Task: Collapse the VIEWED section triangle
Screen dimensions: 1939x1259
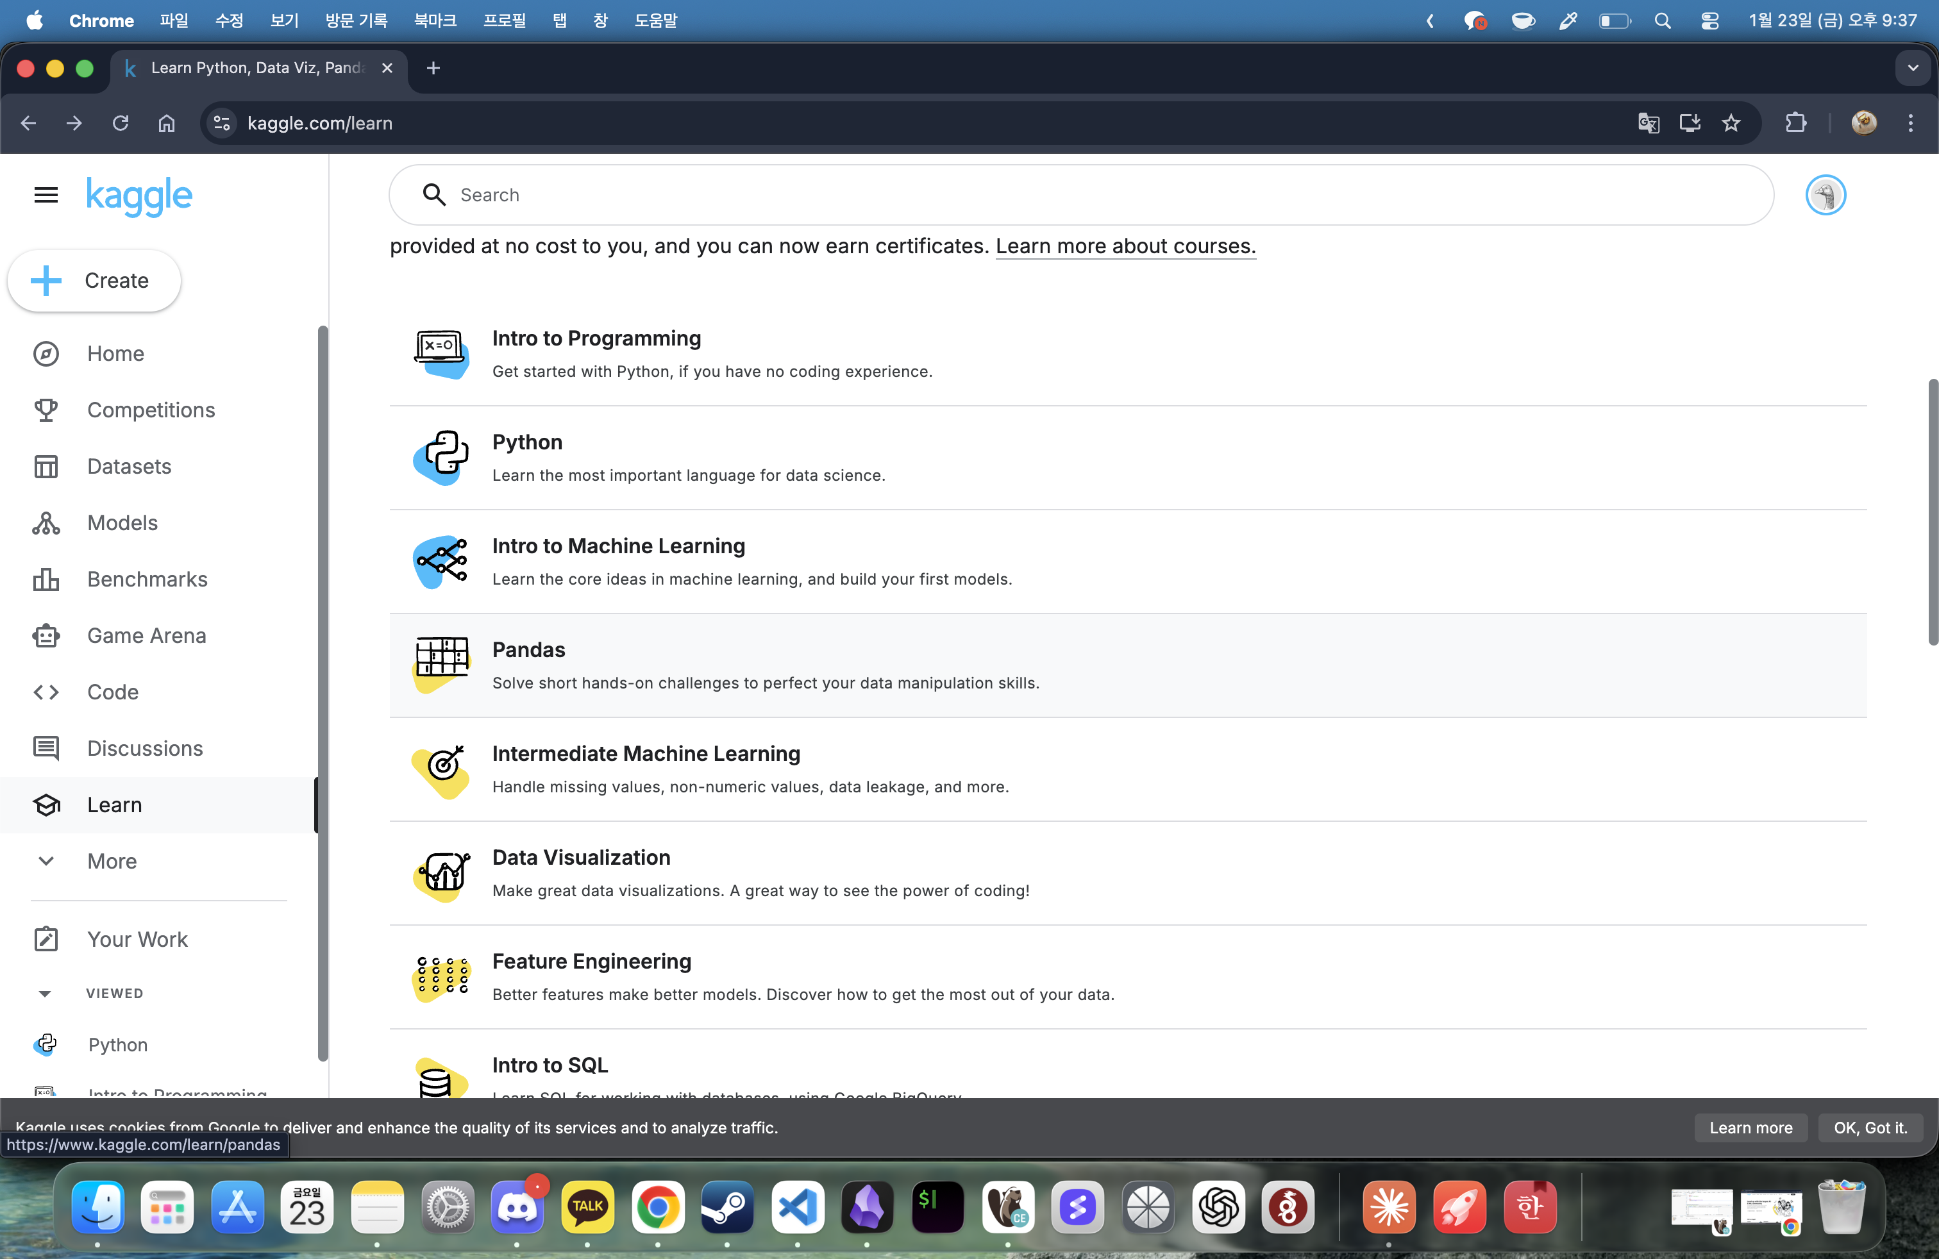Action: coord(45,994)
